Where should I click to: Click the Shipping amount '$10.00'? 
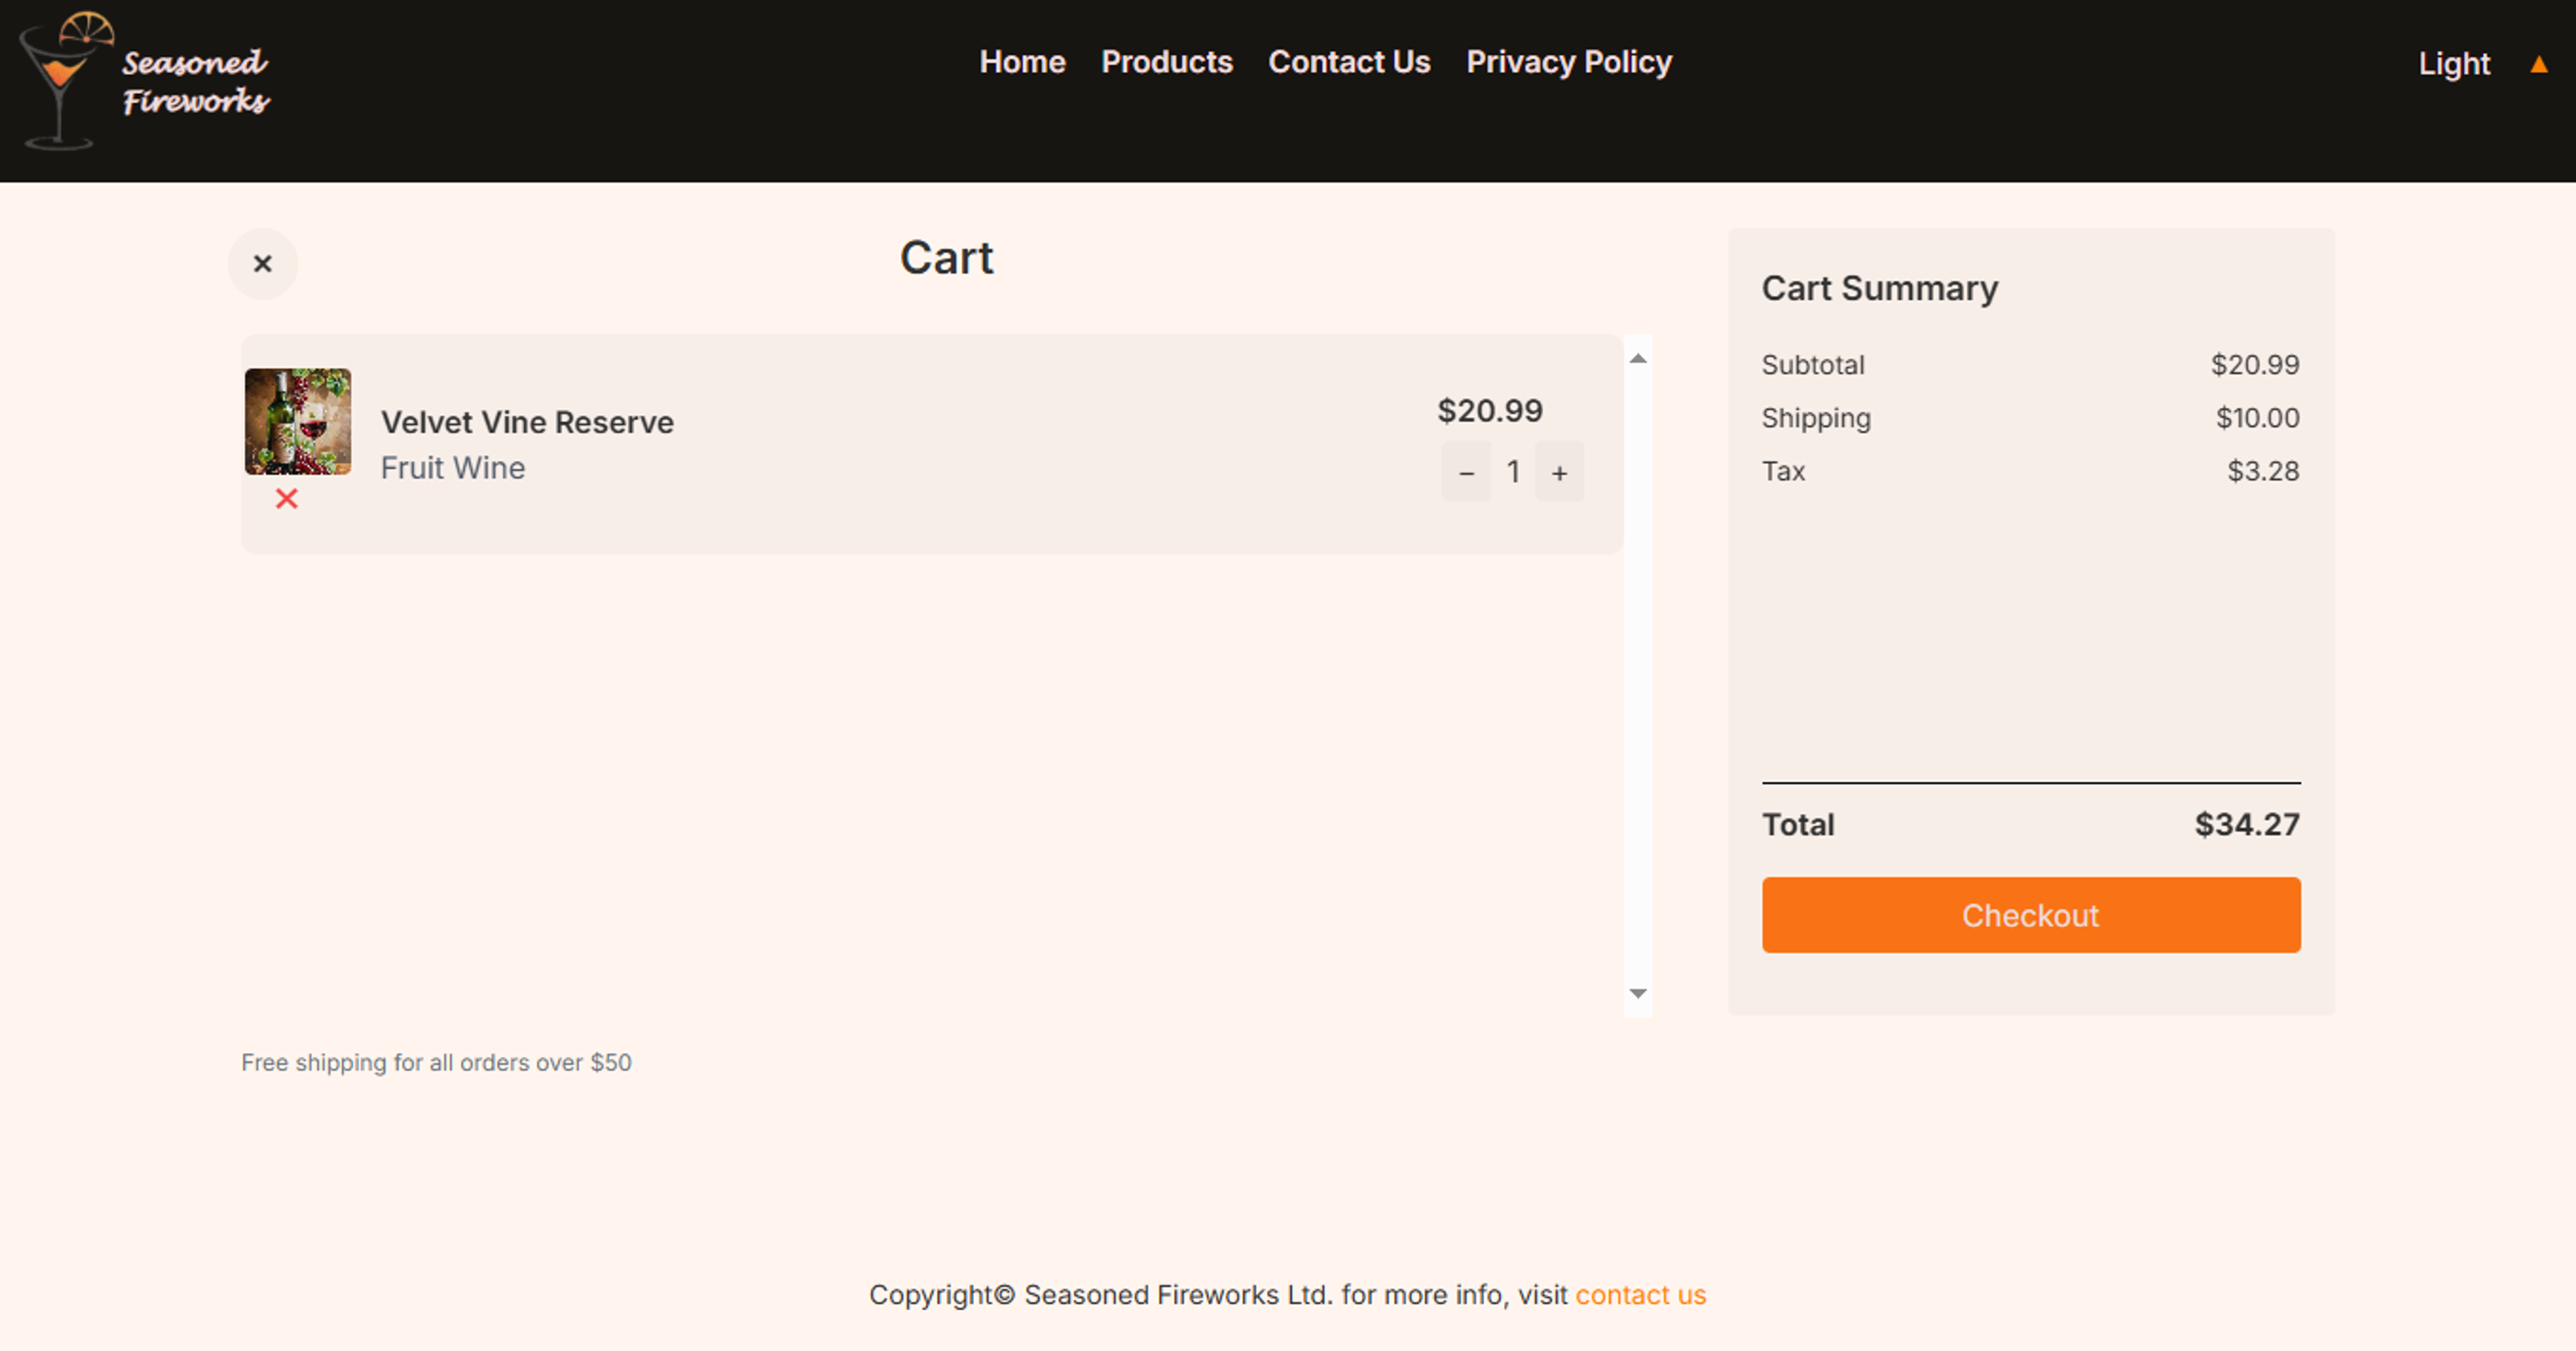pos(2257,418)
